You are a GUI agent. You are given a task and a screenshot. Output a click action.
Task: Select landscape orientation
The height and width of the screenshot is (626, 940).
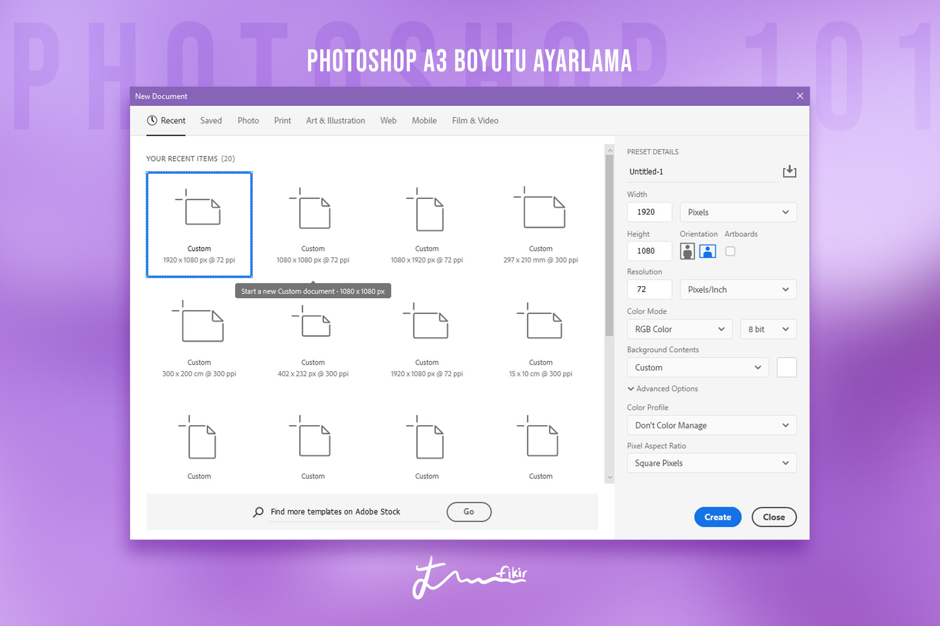point(707,251)
